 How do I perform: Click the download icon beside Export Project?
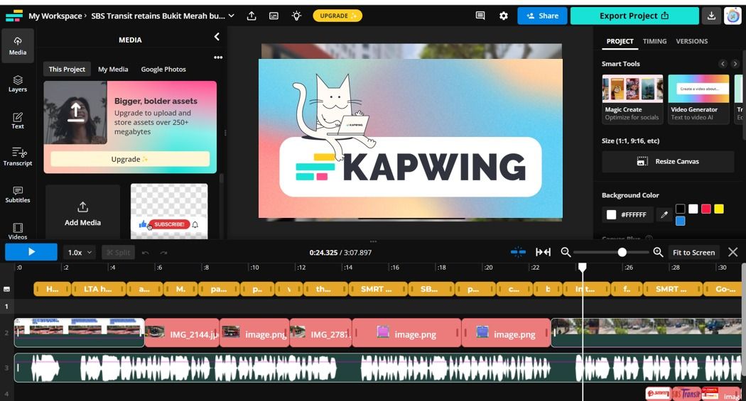pos(711,16)
